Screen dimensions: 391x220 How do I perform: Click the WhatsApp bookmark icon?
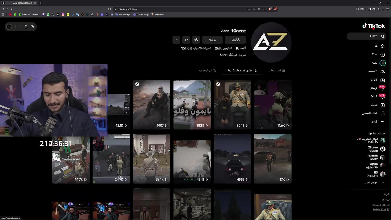48,14
